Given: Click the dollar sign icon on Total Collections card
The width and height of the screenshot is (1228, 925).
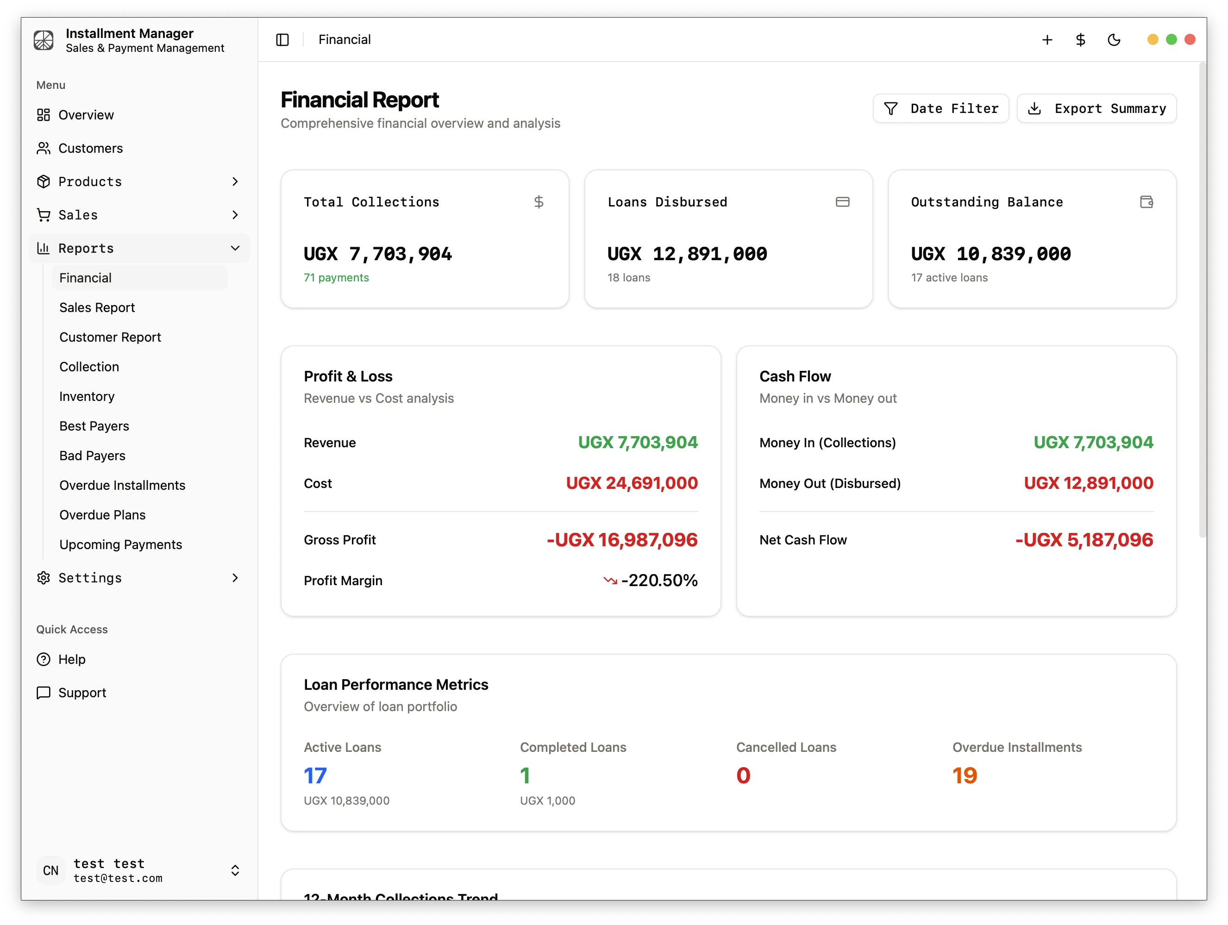Looking at the screenshot, I should point(539,202).
